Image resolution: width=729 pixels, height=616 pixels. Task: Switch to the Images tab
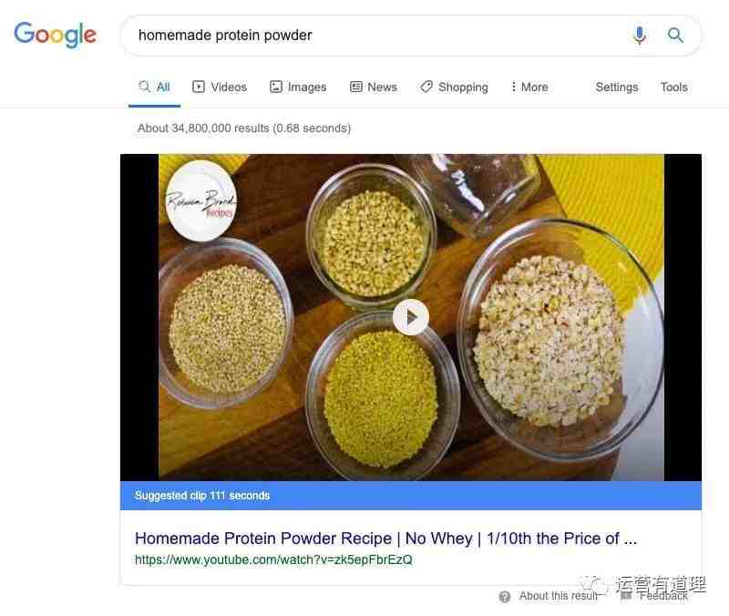(x=298, y=87)
